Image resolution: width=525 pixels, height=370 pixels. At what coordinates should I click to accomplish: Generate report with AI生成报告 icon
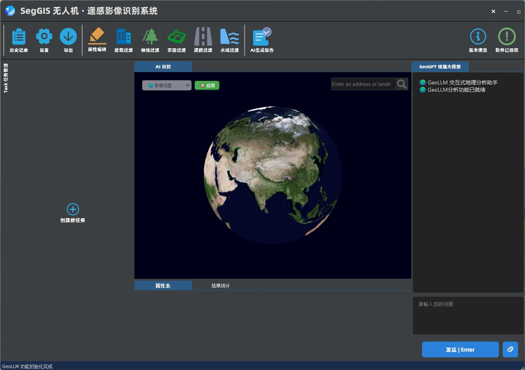pos(262,40)
